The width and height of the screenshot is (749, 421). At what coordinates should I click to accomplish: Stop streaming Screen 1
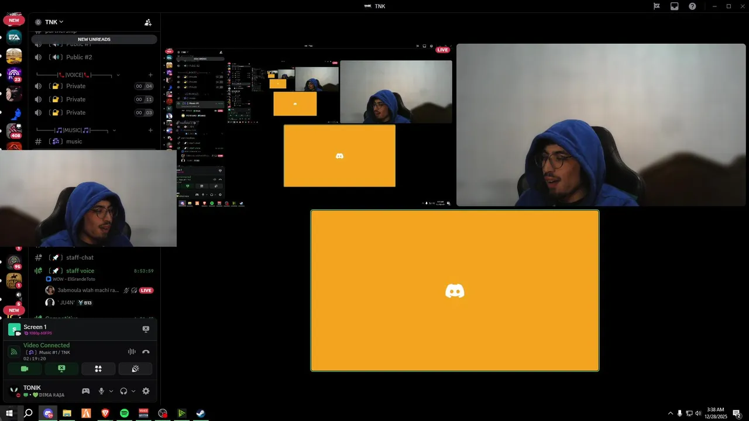146,329
